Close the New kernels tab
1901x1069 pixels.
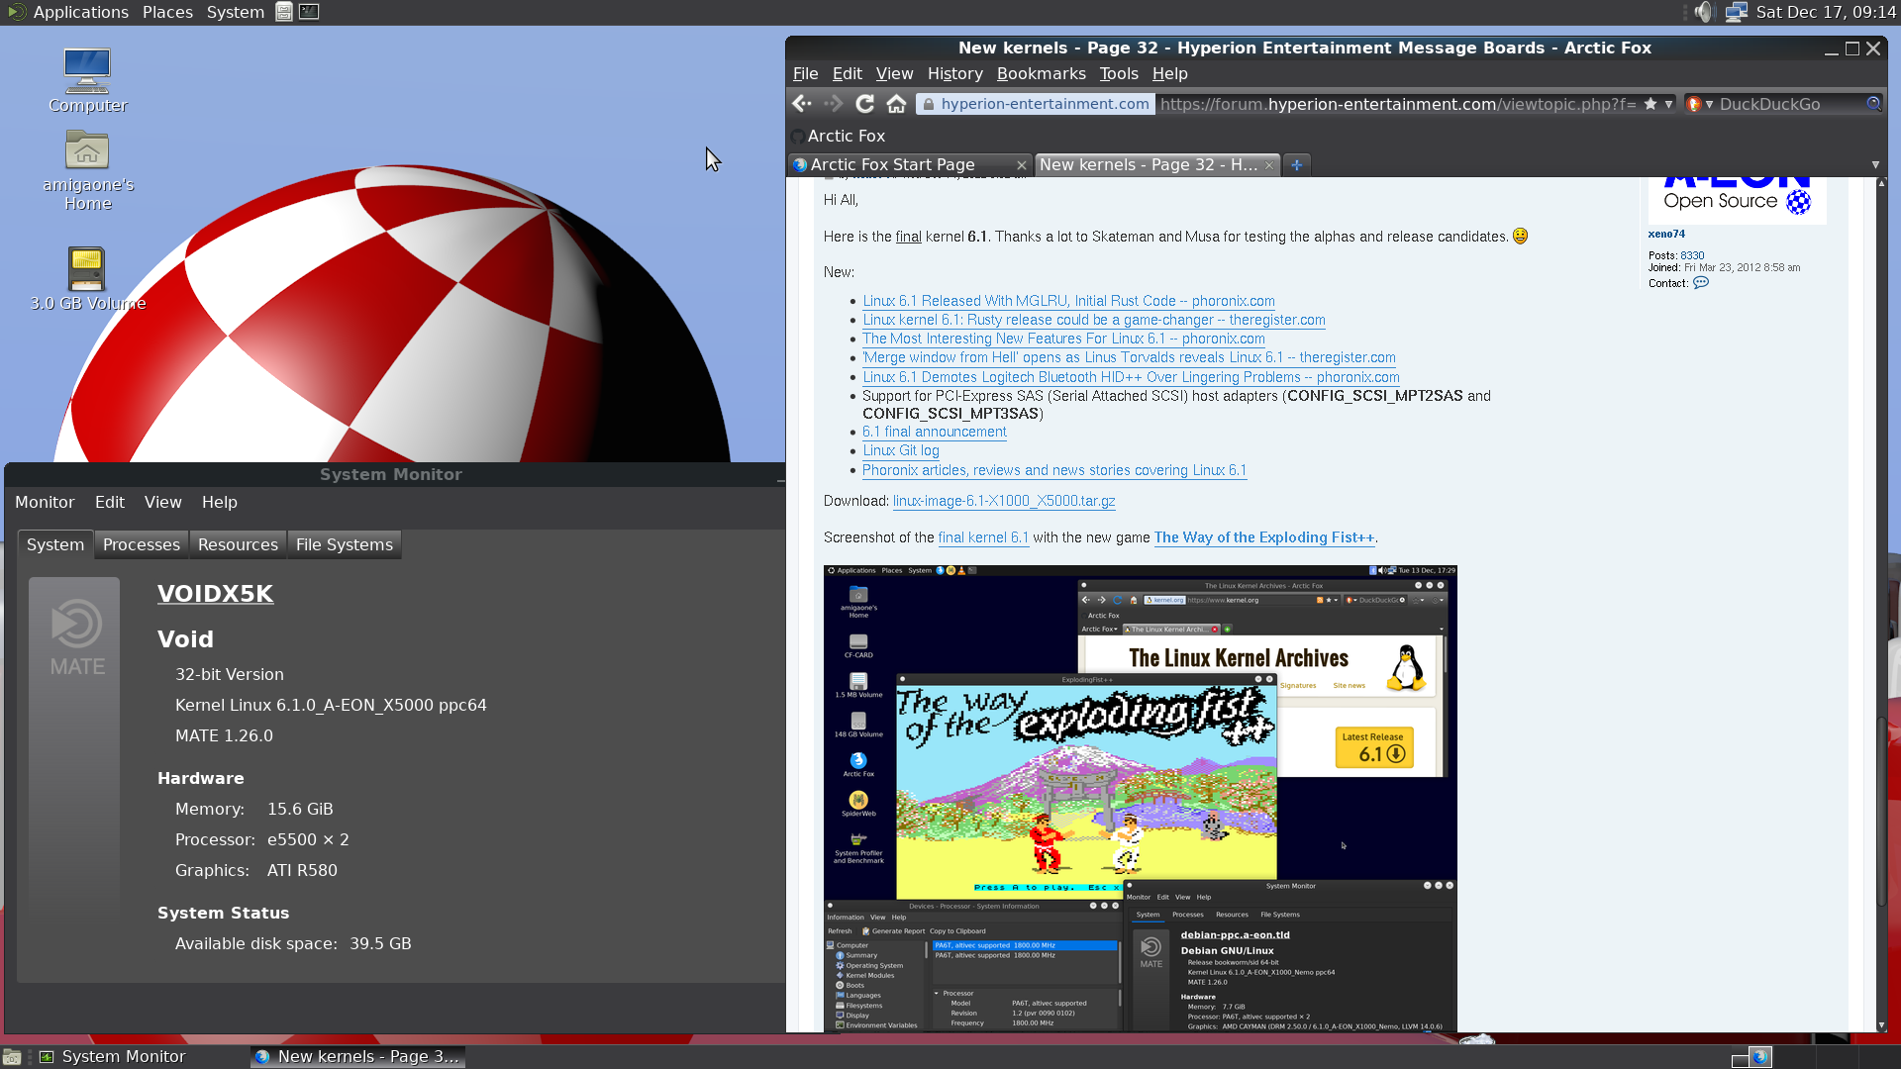[1269, 165]
